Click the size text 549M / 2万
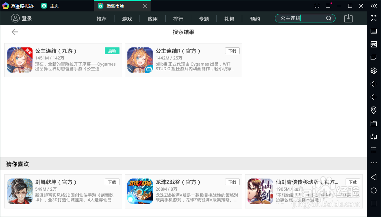The height and width of the screenshot is (217, 381). point(46,189)
